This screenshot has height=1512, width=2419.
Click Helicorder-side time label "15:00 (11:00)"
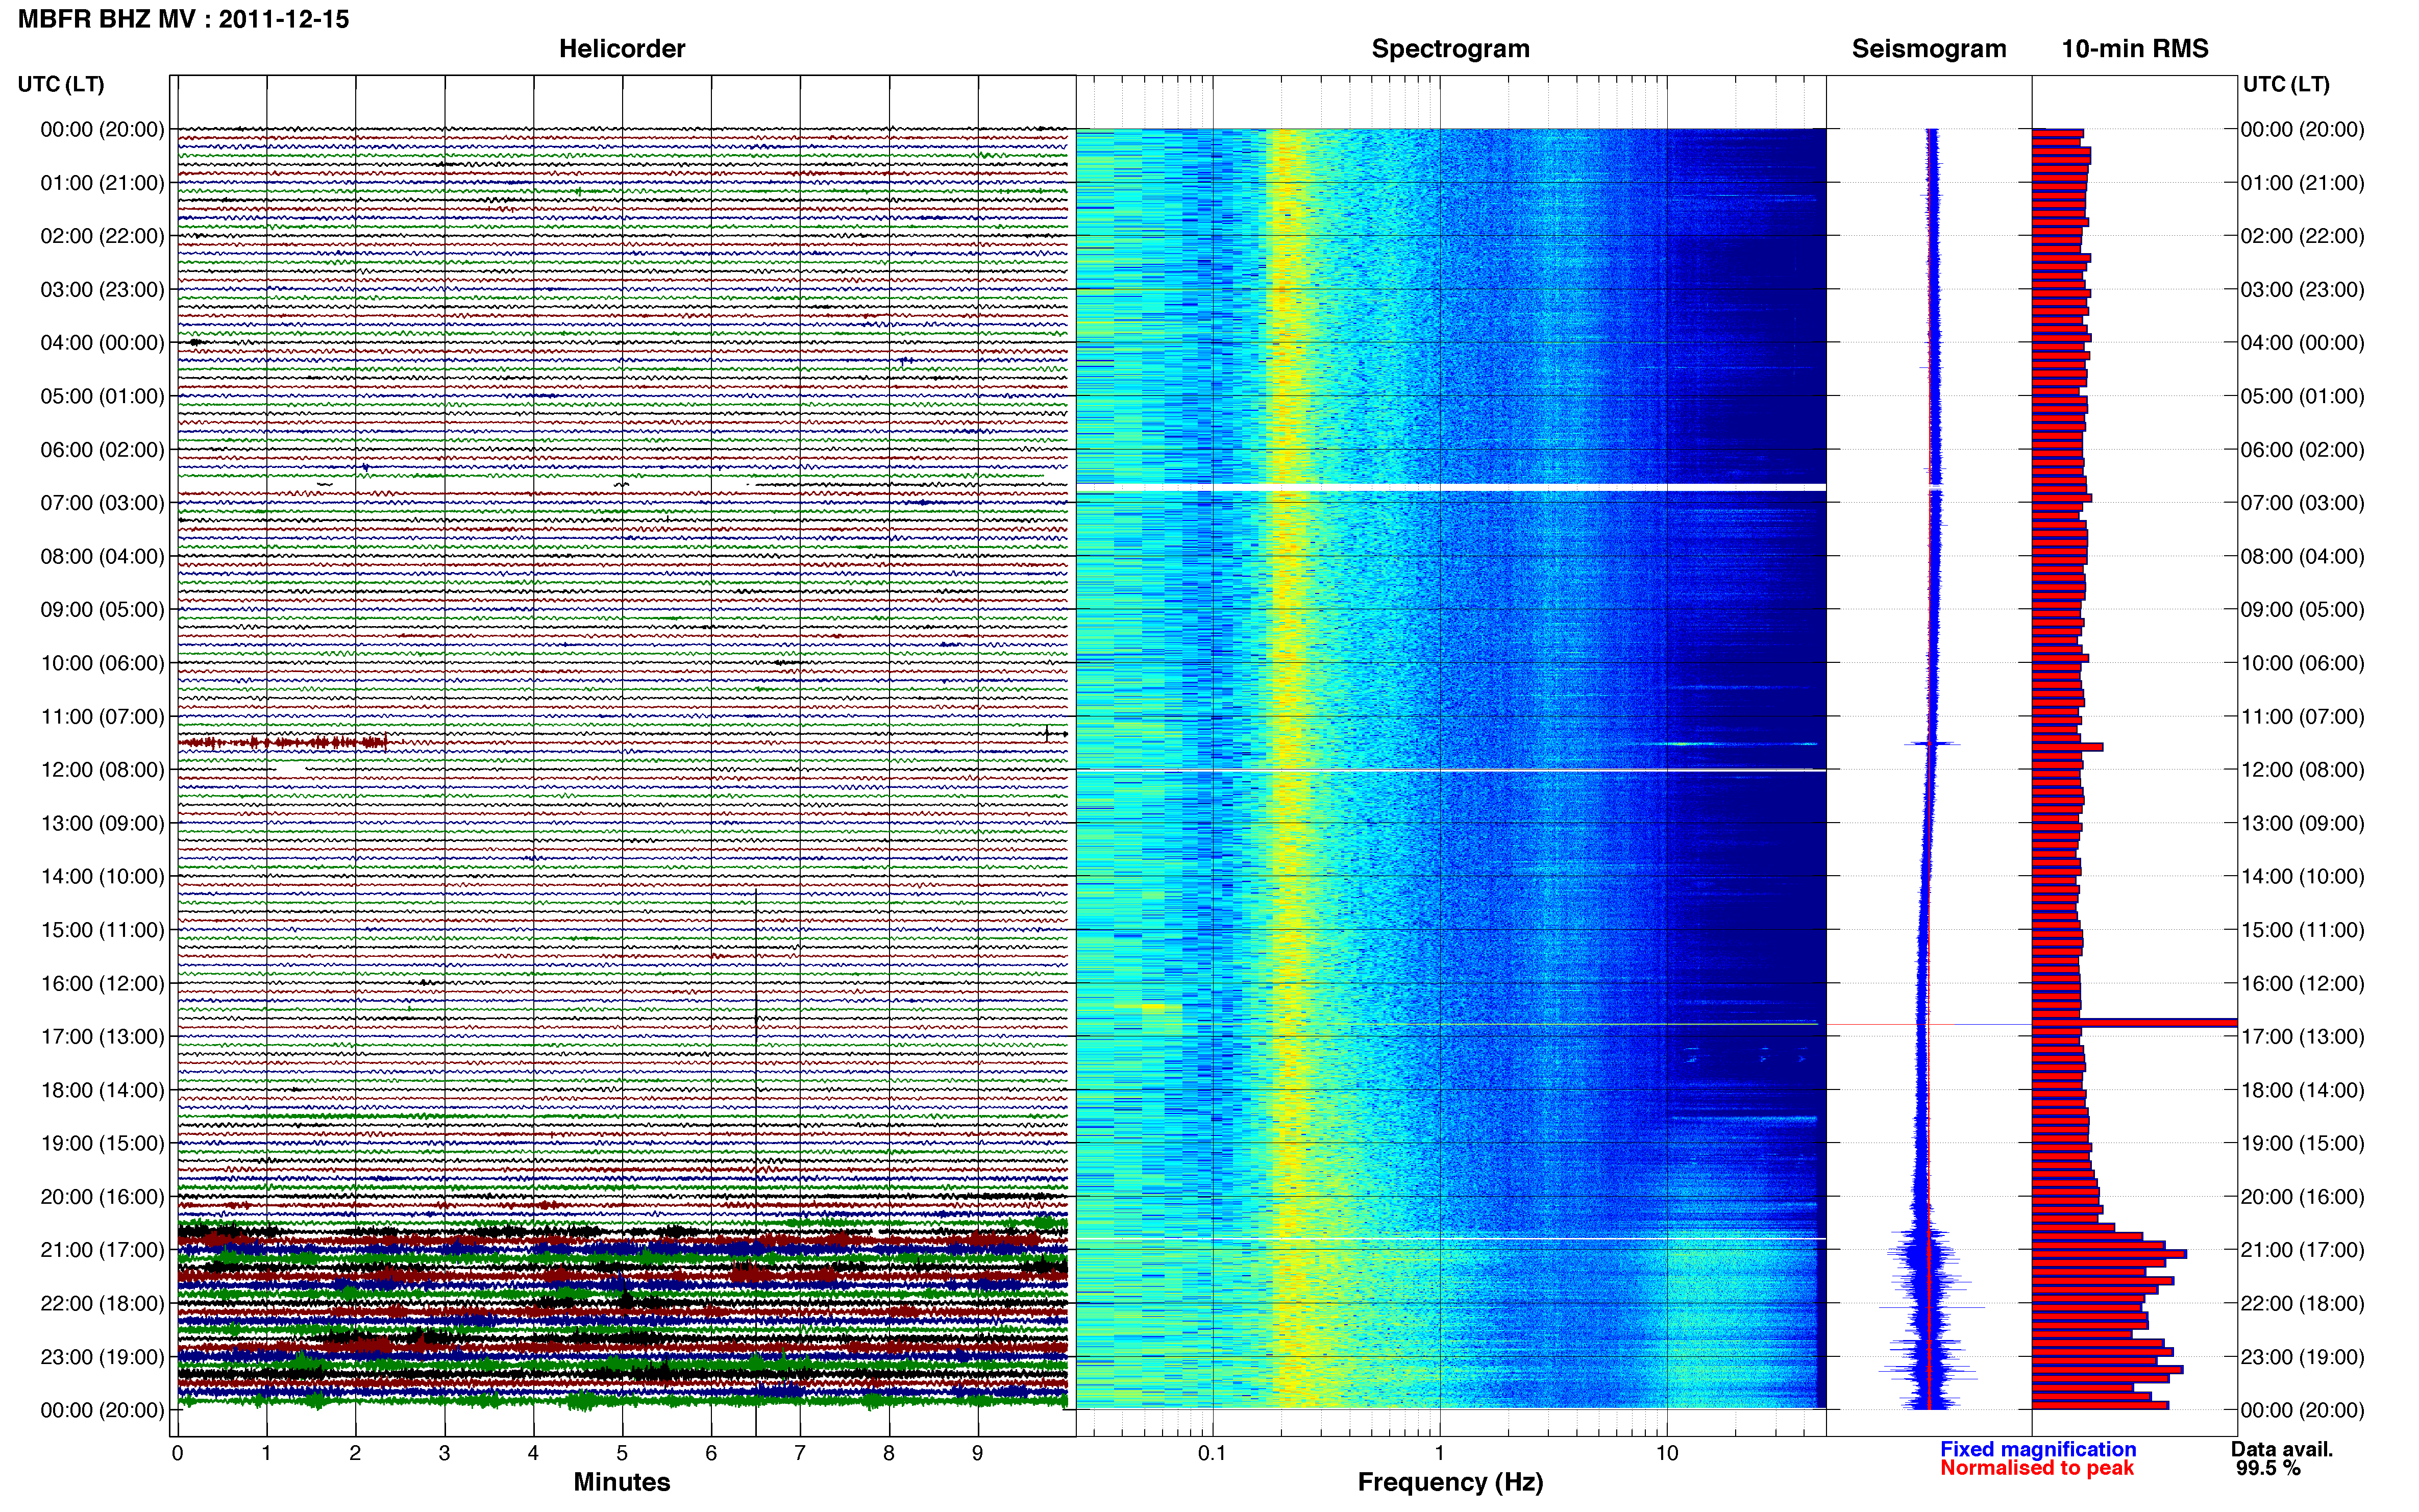102,930
